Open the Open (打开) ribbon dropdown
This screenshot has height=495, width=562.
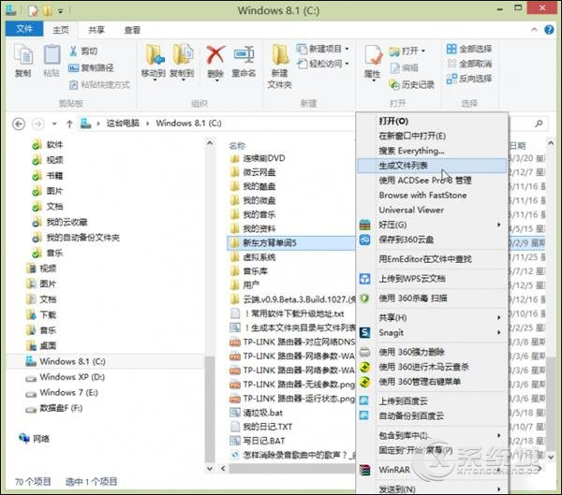407,51
